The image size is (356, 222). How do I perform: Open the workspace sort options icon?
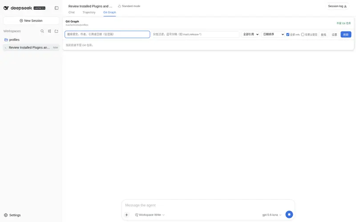coord(49,31)
